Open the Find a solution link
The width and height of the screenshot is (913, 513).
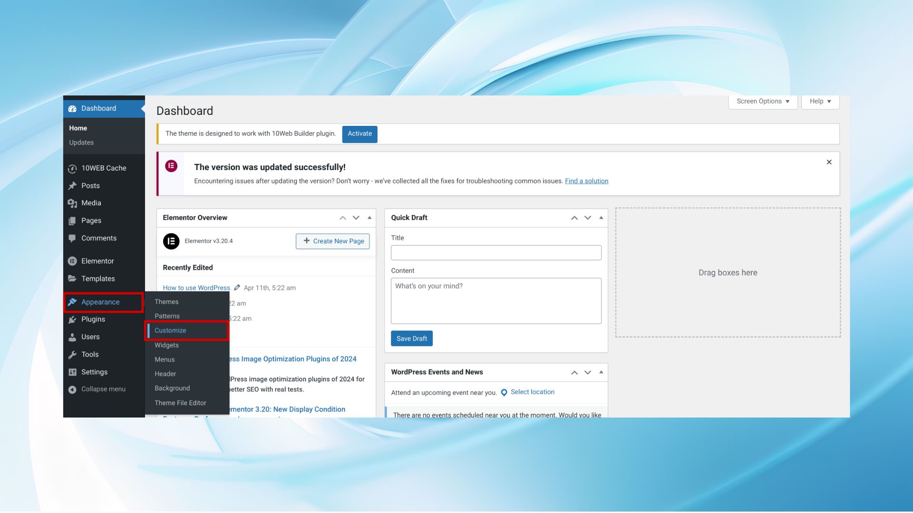pos(586,181)
